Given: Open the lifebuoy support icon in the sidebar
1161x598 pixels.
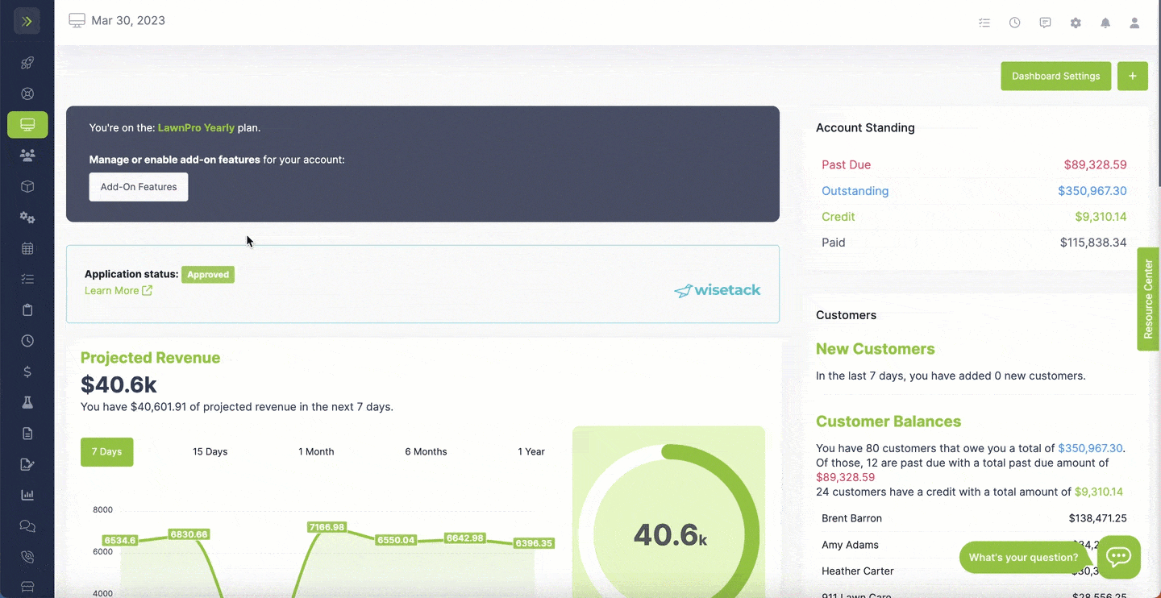Looking at the screenshot, I should tap(27, 93).
